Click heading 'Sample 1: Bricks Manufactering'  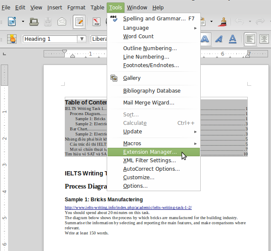coord(104,200)
